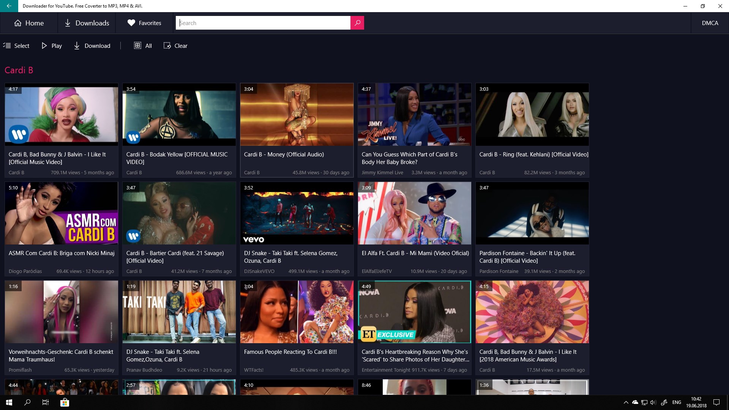Open the Backin' It Up video thumbnail
The height and width of the screenshot is (410, 729).
pyautogui.click(x=532, y=213)
